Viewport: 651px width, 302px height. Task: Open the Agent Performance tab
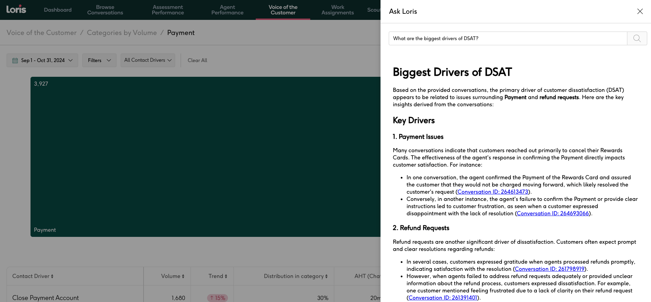pyautogui.click(x=227, y=10)
